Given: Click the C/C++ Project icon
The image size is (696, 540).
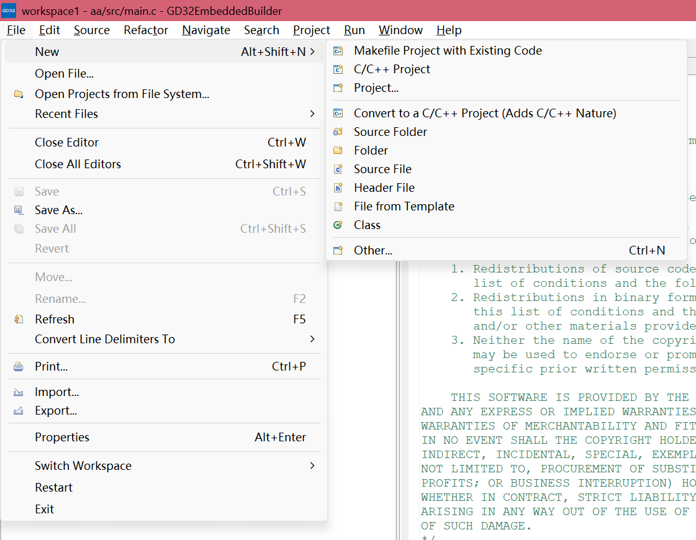Looking at the screenshot, I should pos(338,70).
